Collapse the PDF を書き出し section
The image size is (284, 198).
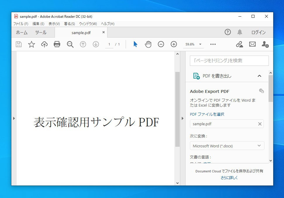pyautogui.click(x=259, y=76)
